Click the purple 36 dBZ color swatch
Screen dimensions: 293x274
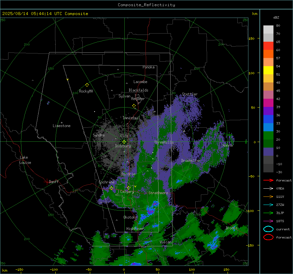[268, 111]
